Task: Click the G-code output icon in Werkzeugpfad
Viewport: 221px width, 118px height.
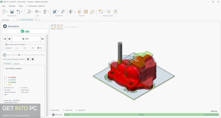Action: pyautogui.click(x=115, y=11)
